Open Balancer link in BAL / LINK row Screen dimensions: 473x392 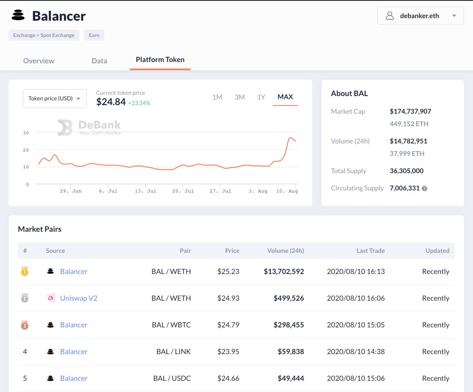coord(74,352)
